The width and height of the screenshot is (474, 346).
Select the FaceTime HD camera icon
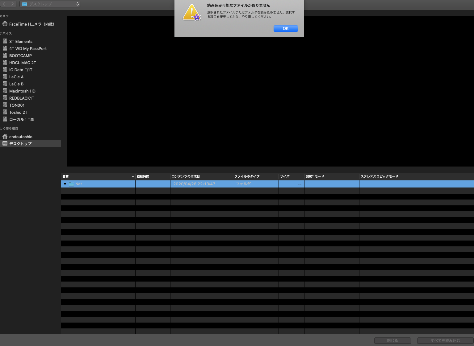[x=5, y=24]
